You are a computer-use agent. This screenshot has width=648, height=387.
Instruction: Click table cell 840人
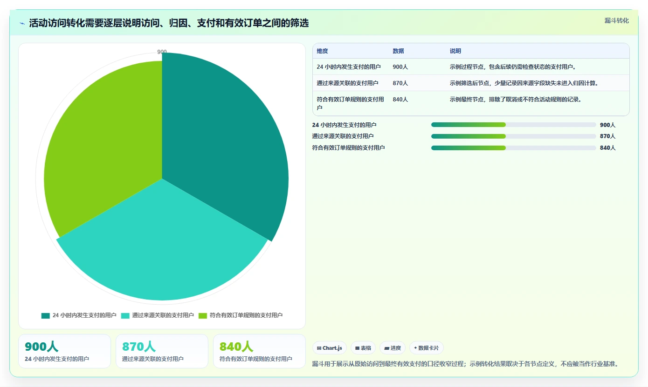tap(400, 100)
